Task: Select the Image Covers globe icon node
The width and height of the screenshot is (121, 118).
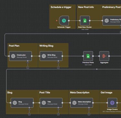Action: (112, 103)
